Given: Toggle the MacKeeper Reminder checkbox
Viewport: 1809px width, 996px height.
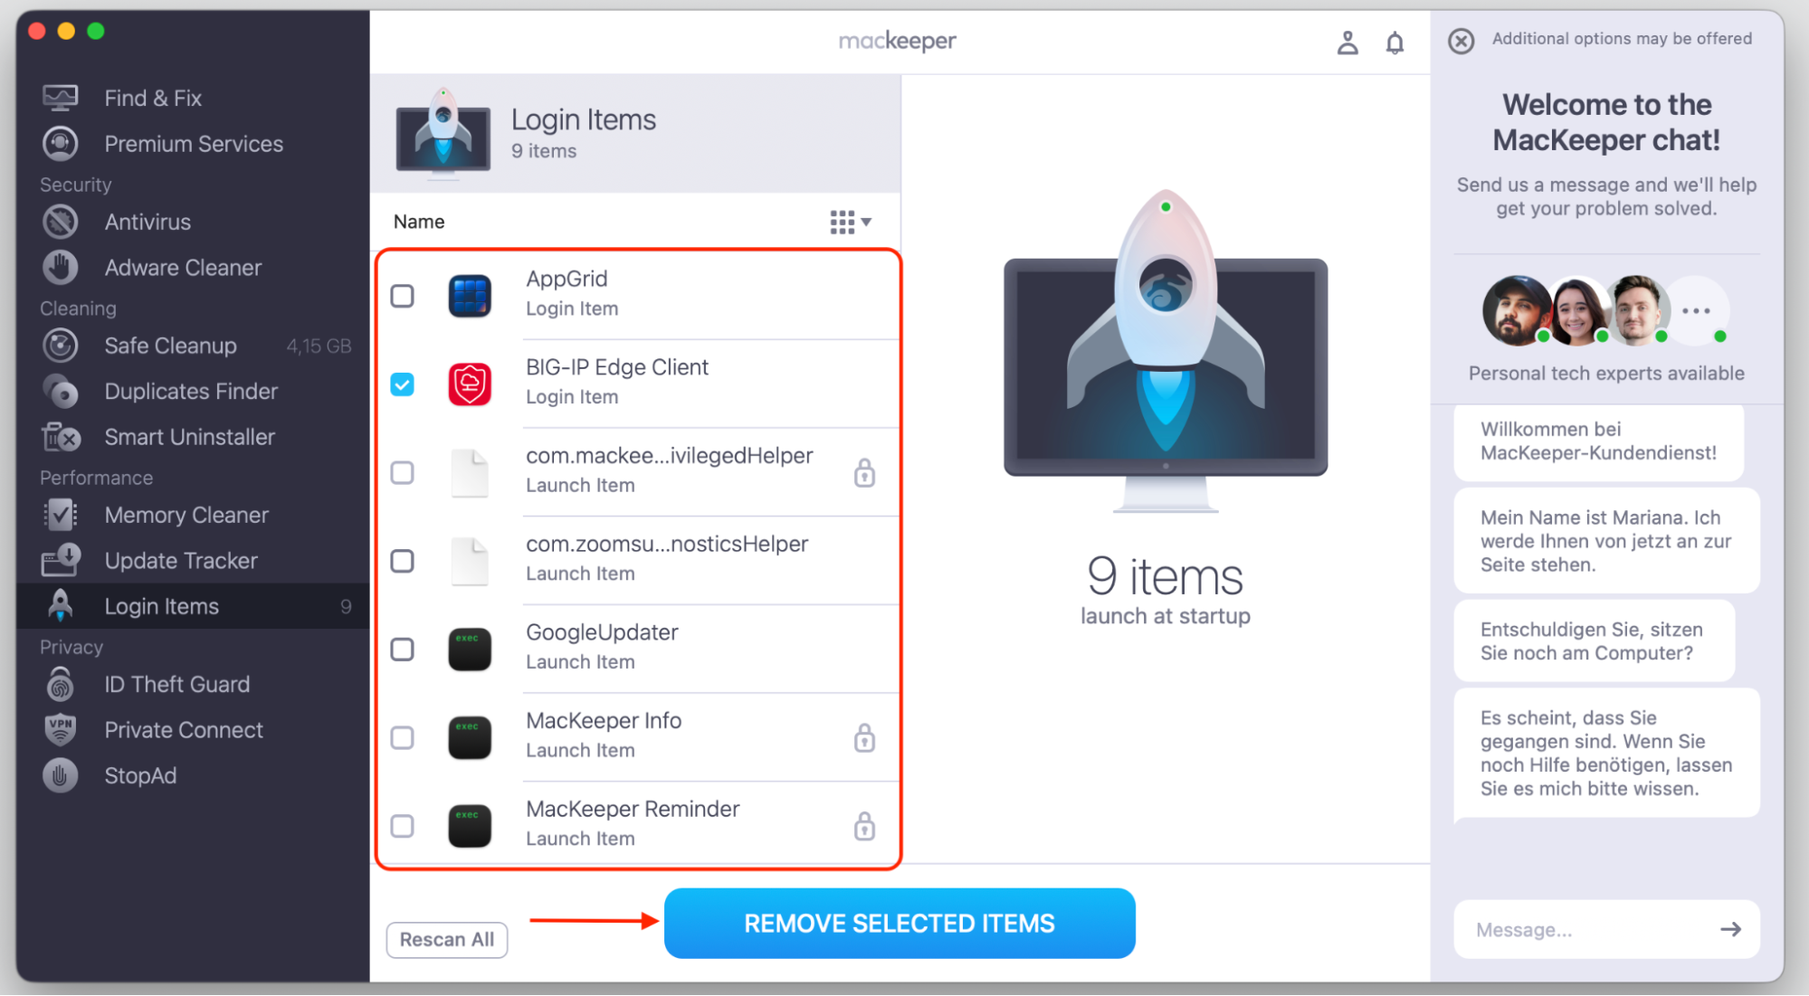Looking at the screenshot, I should (x=402, y=826).
